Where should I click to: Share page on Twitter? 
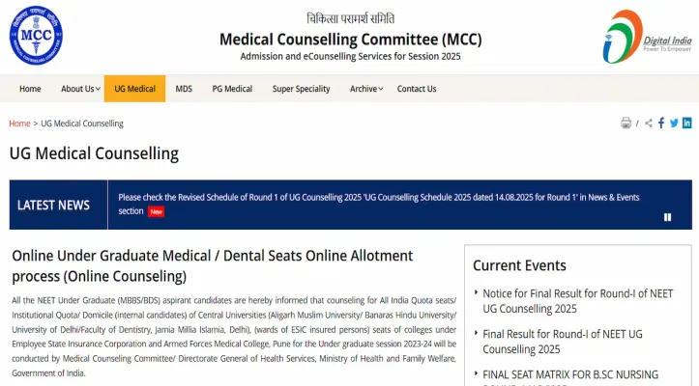click(x=674, y=123)
